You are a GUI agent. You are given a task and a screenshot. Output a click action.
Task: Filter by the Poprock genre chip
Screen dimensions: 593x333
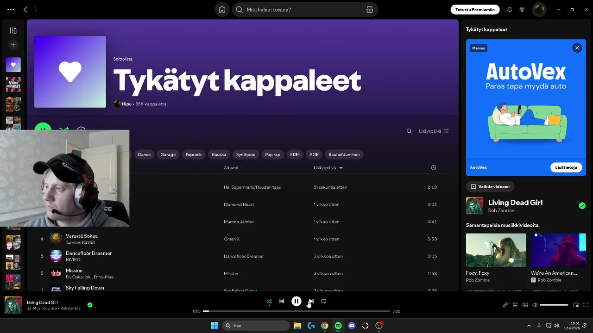pos(194,154)
